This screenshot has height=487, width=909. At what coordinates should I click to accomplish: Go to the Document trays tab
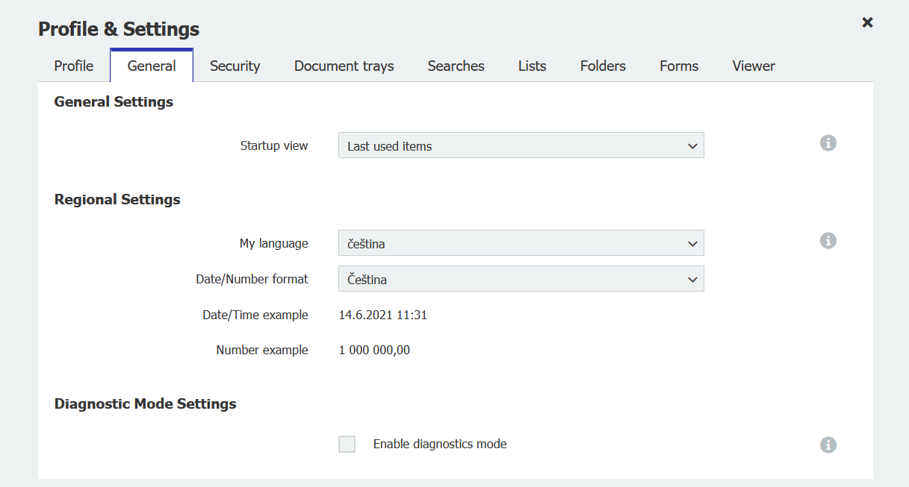[344, 66]
